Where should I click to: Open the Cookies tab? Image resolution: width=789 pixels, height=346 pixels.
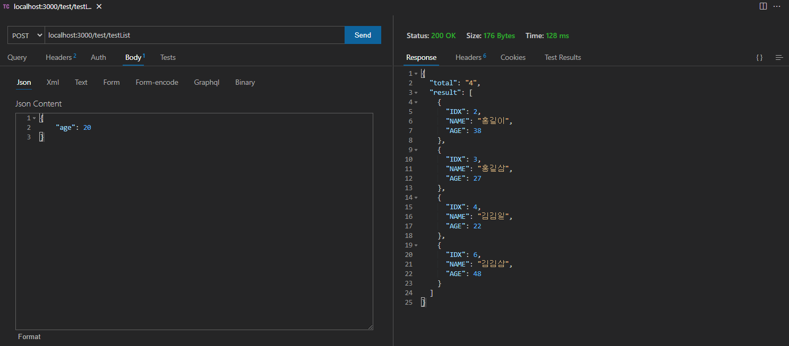513,57
